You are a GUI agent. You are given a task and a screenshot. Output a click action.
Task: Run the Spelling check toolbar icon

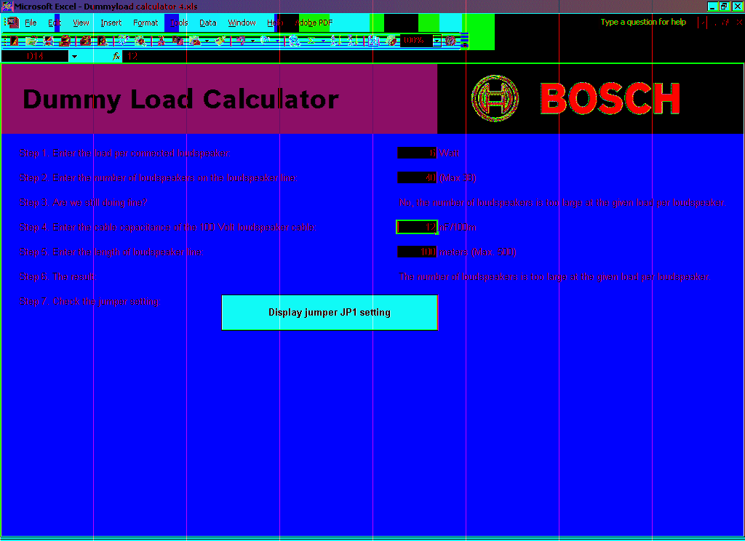coord(123,41)
